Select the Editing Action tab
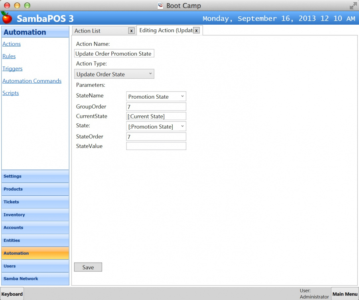Screen dimensions: 359x300 pos(165,31)
